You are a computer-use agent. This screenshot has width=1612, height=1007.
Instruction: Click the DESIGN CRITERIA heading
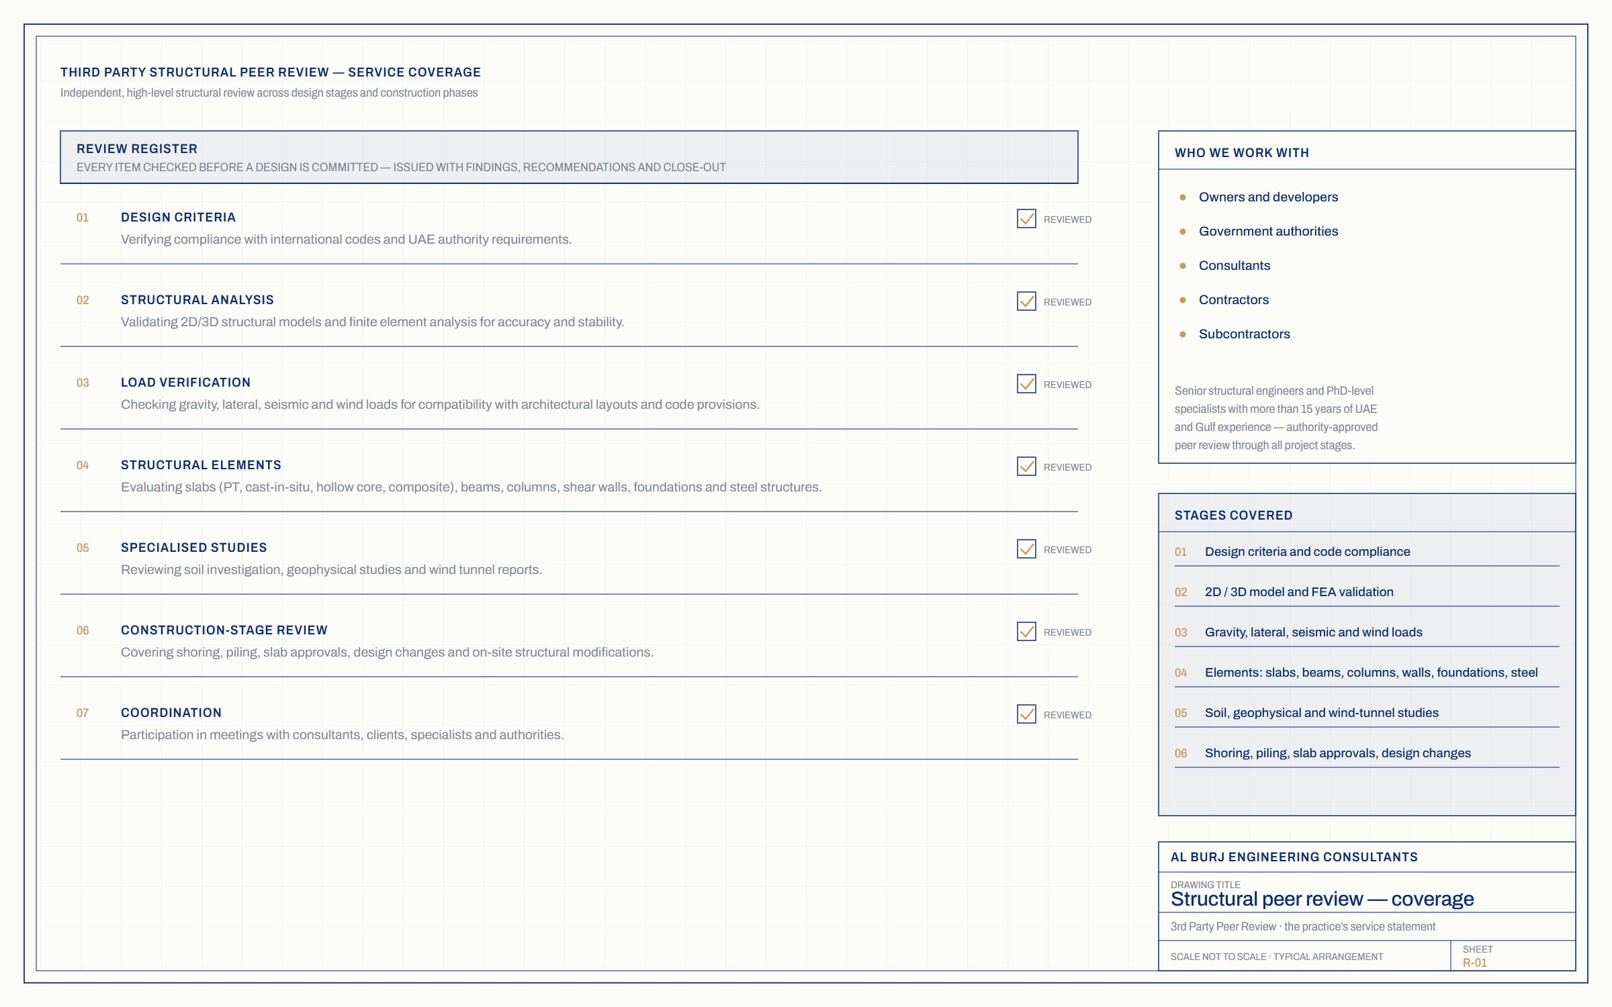[178, 218]
